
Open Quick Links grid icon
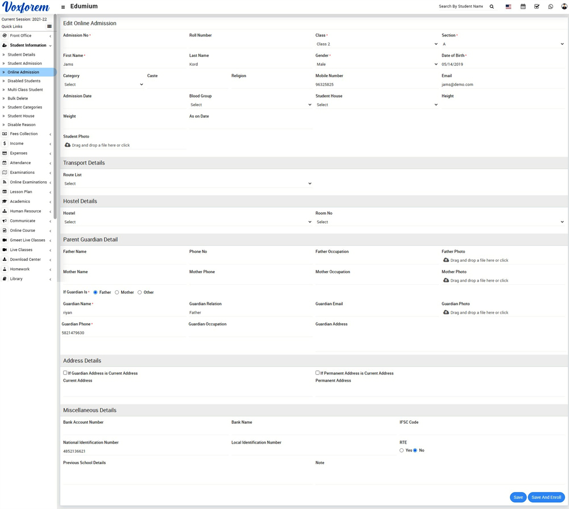point(49,27)
